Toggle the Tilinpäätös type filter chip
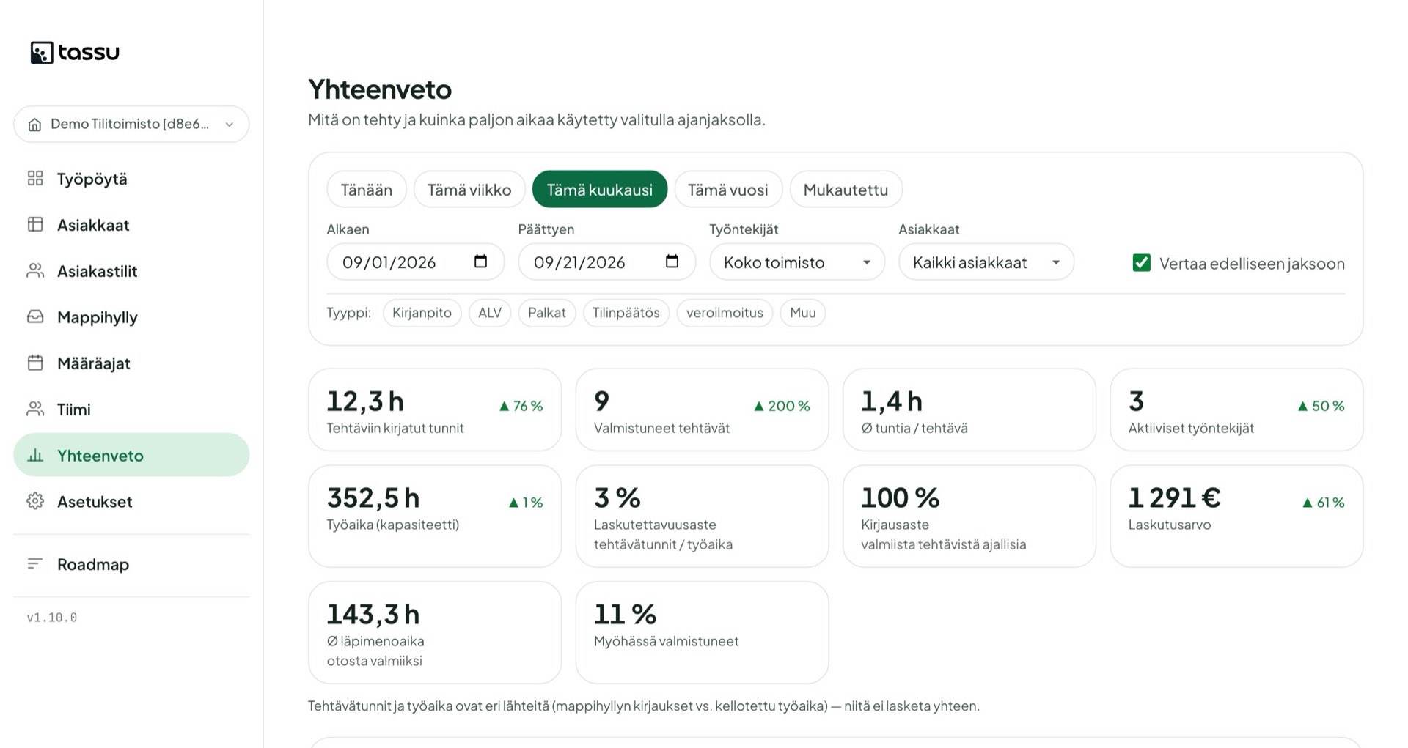 [626, 313]
